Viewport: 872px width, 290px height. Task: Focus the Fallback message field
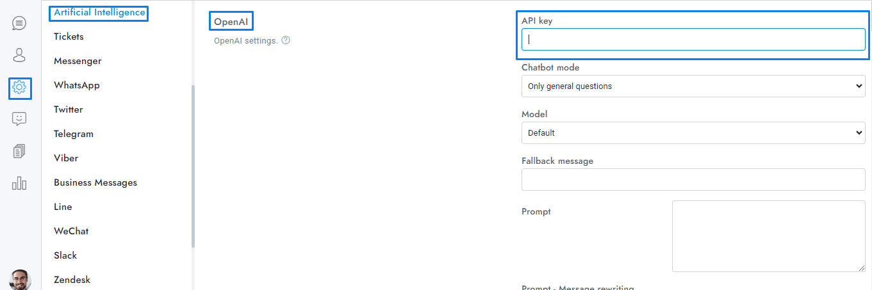coord(693,180)
